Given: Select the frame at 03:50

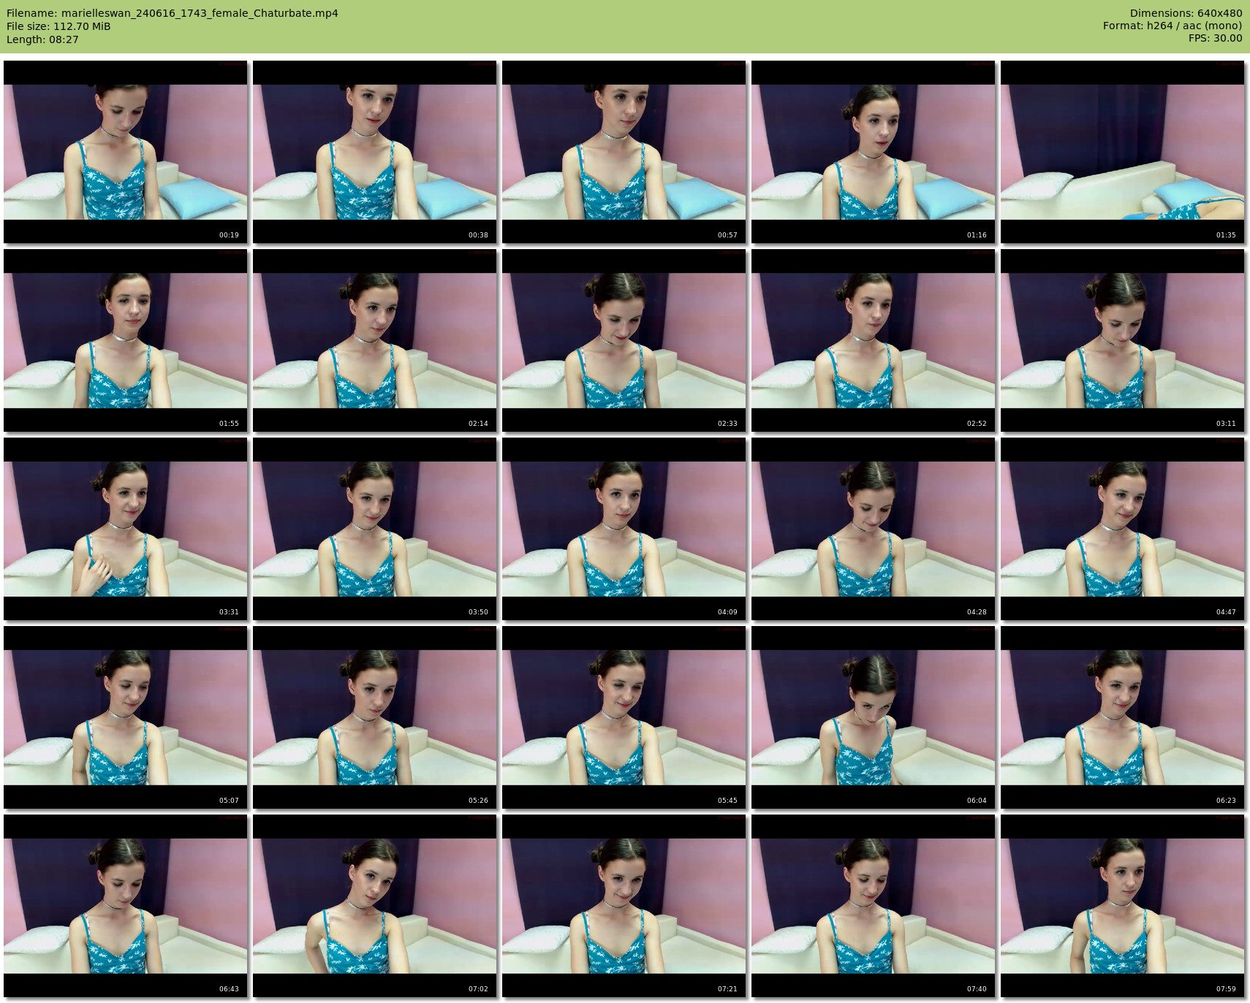Looking at the screenshot, I should 375,529.
